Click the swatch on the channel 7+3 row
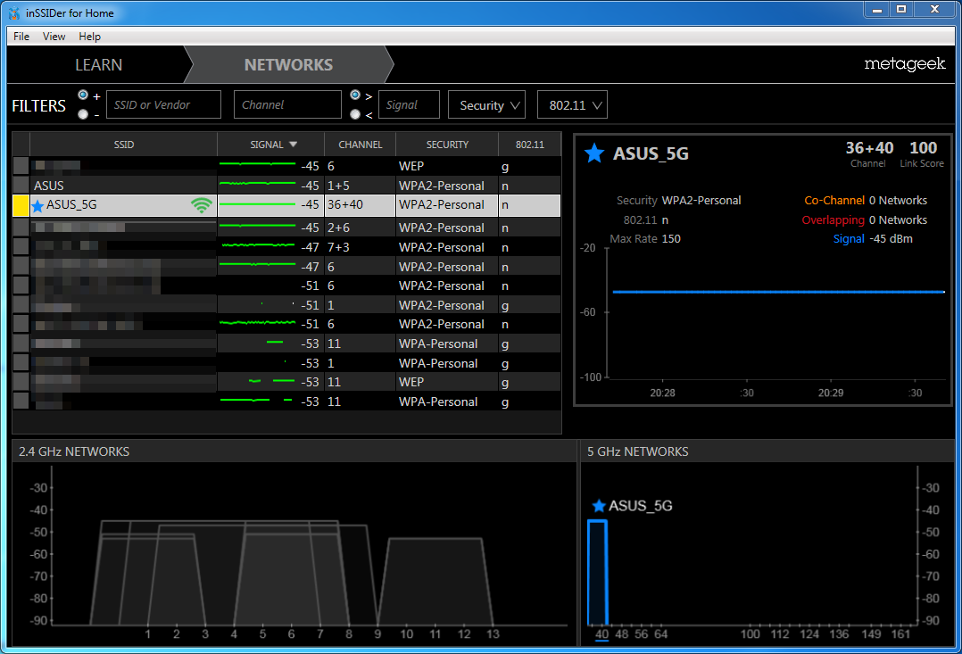The image size is (962, 654). click(x=21, y=247)
